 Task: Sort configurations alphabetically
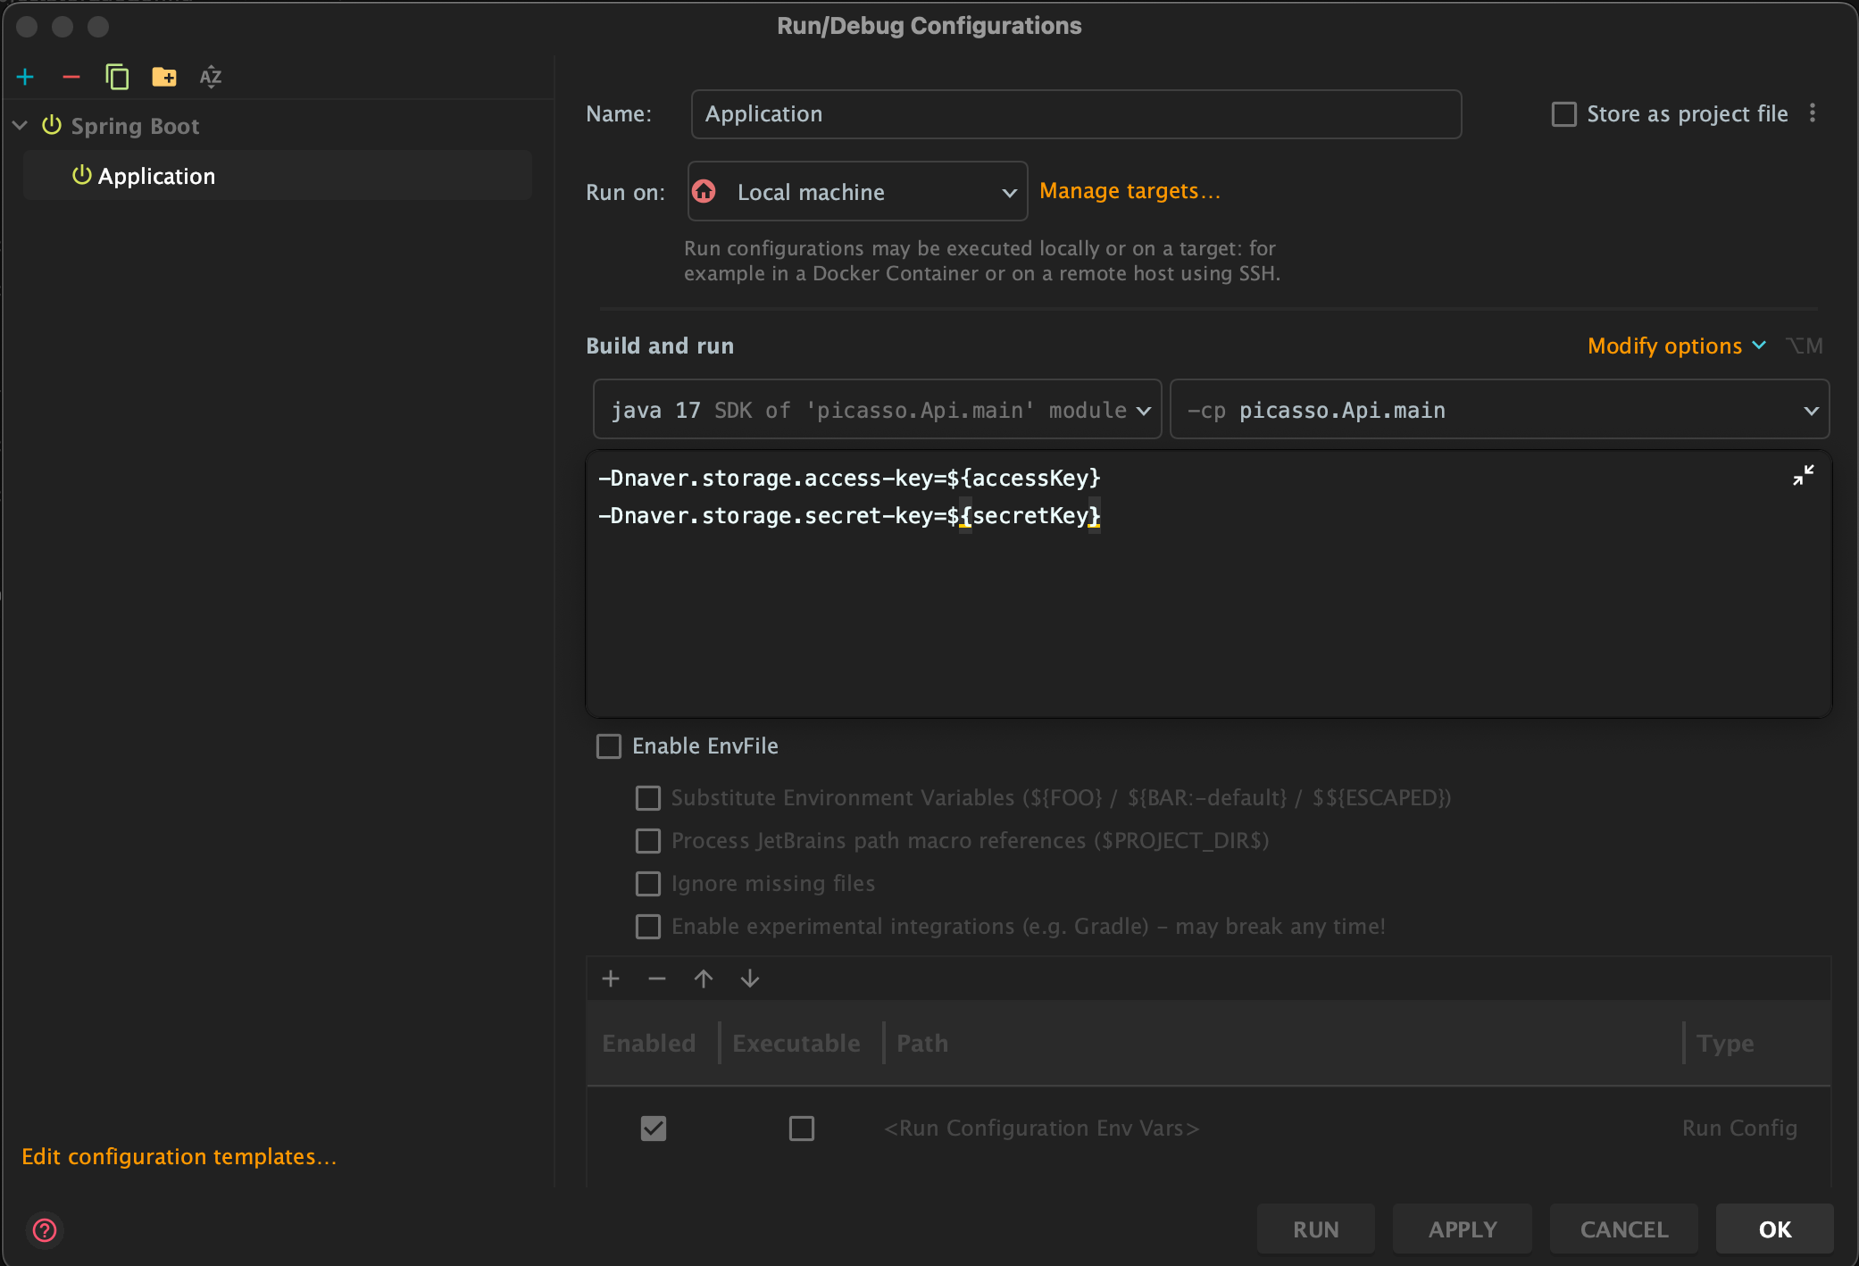click(211, 78)
